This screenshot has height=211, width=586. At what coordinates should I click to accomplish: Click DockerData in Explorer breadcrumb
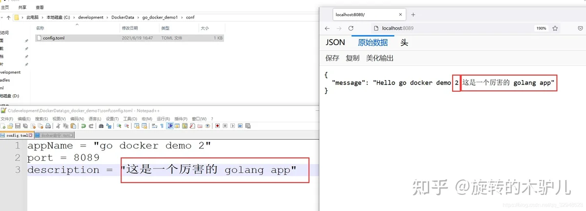pos(123,18)
